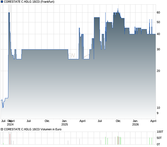This screenshot has width=167, height=147.
Task: Click the volume axis label 50T
Action: (x=159, y=138)
